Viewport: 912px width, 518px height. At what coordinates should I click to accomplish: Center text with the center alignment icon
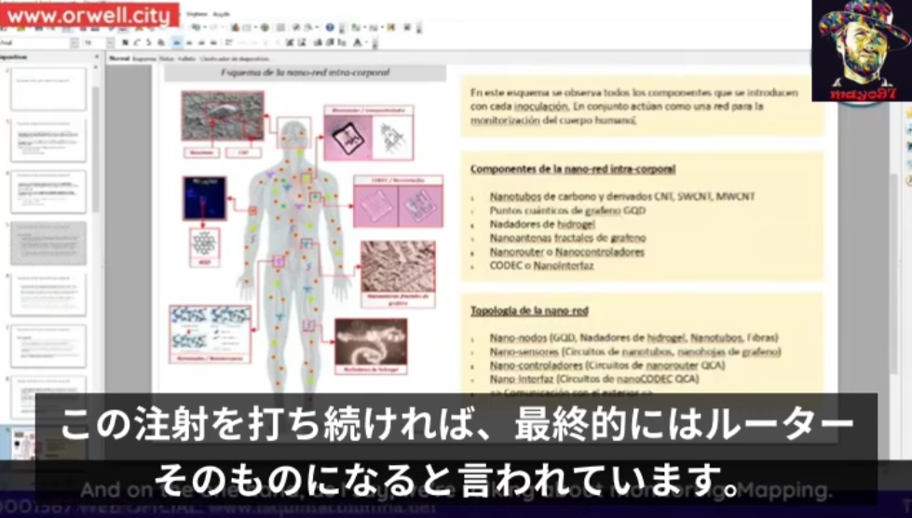click(190, 43)
